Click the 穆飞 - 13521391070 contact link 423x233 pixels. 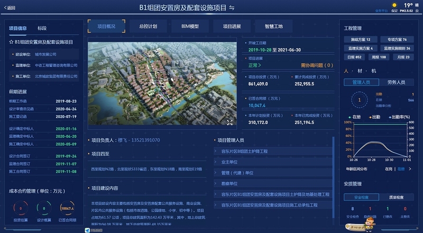pos(139,140)
